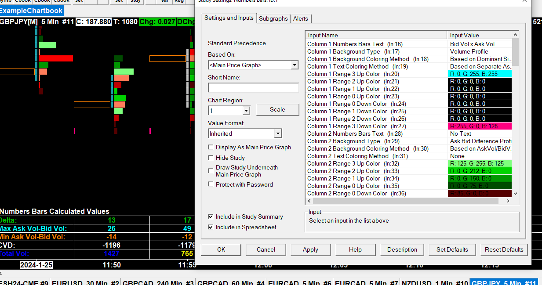The image size is (542, 285).
Task: Click the horizontal scrollbar thumb of inputs list
Action: (x=406, y=201)
